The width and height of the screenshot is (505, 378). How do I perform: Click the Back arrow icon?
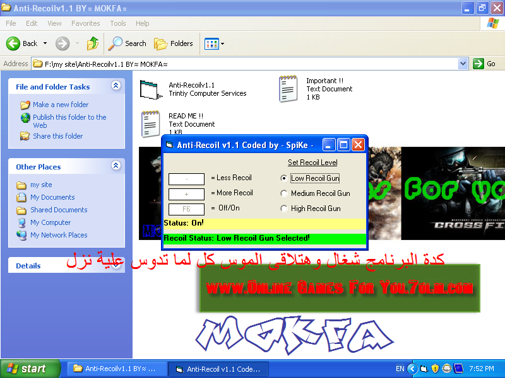pos(13,43)
